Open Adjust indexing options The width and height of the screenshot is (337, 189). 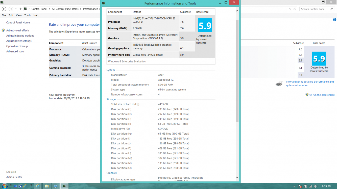coord(20,36)
